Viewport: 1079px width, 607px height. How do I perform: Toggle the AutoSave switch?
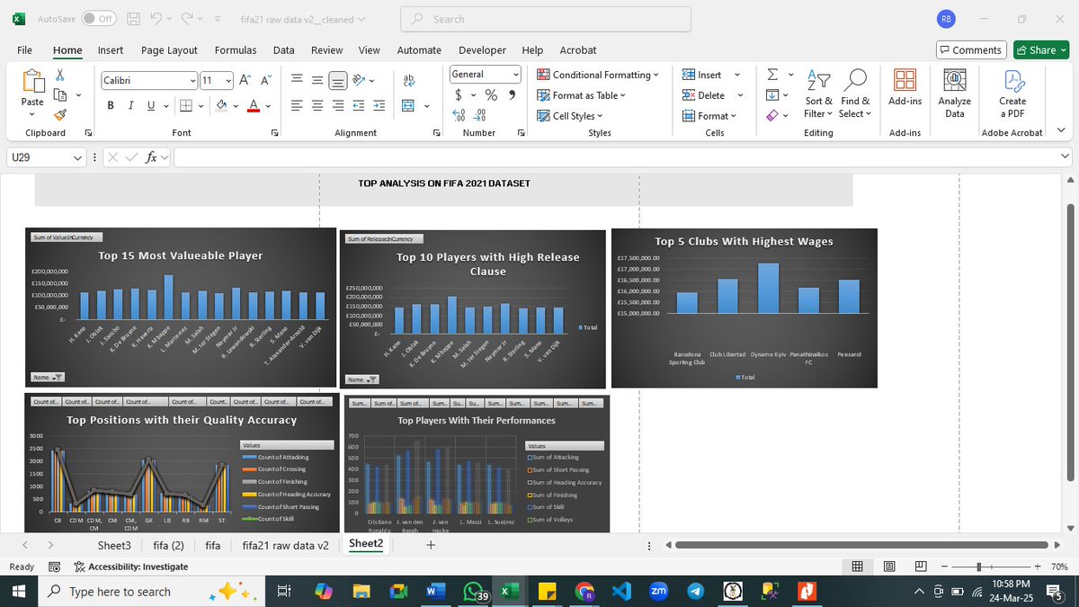100,19
